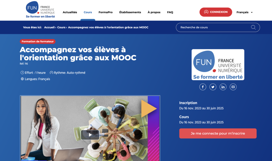
Task: Click the CONNEXION button
Action: 216,12
